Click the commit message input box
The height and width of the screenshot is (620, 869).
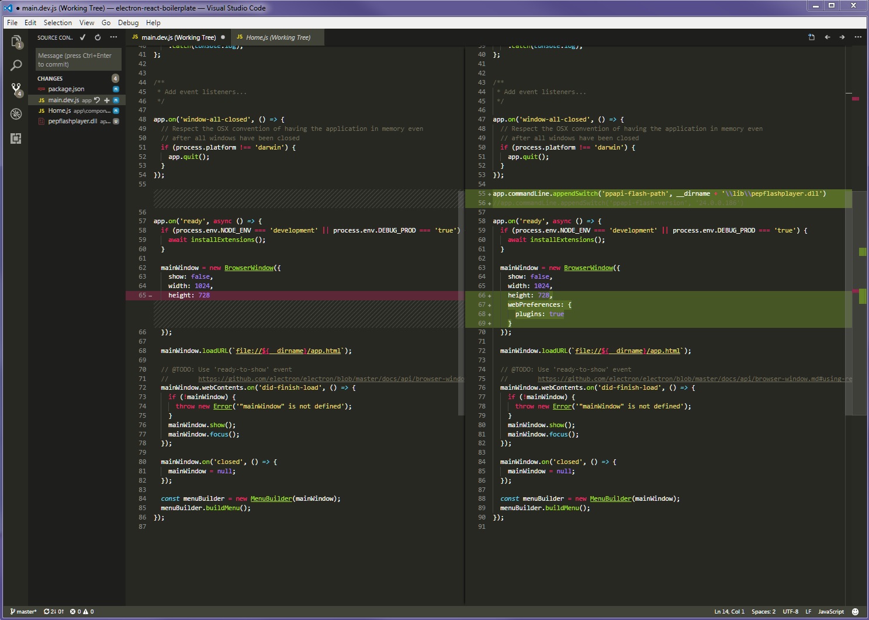78,60
